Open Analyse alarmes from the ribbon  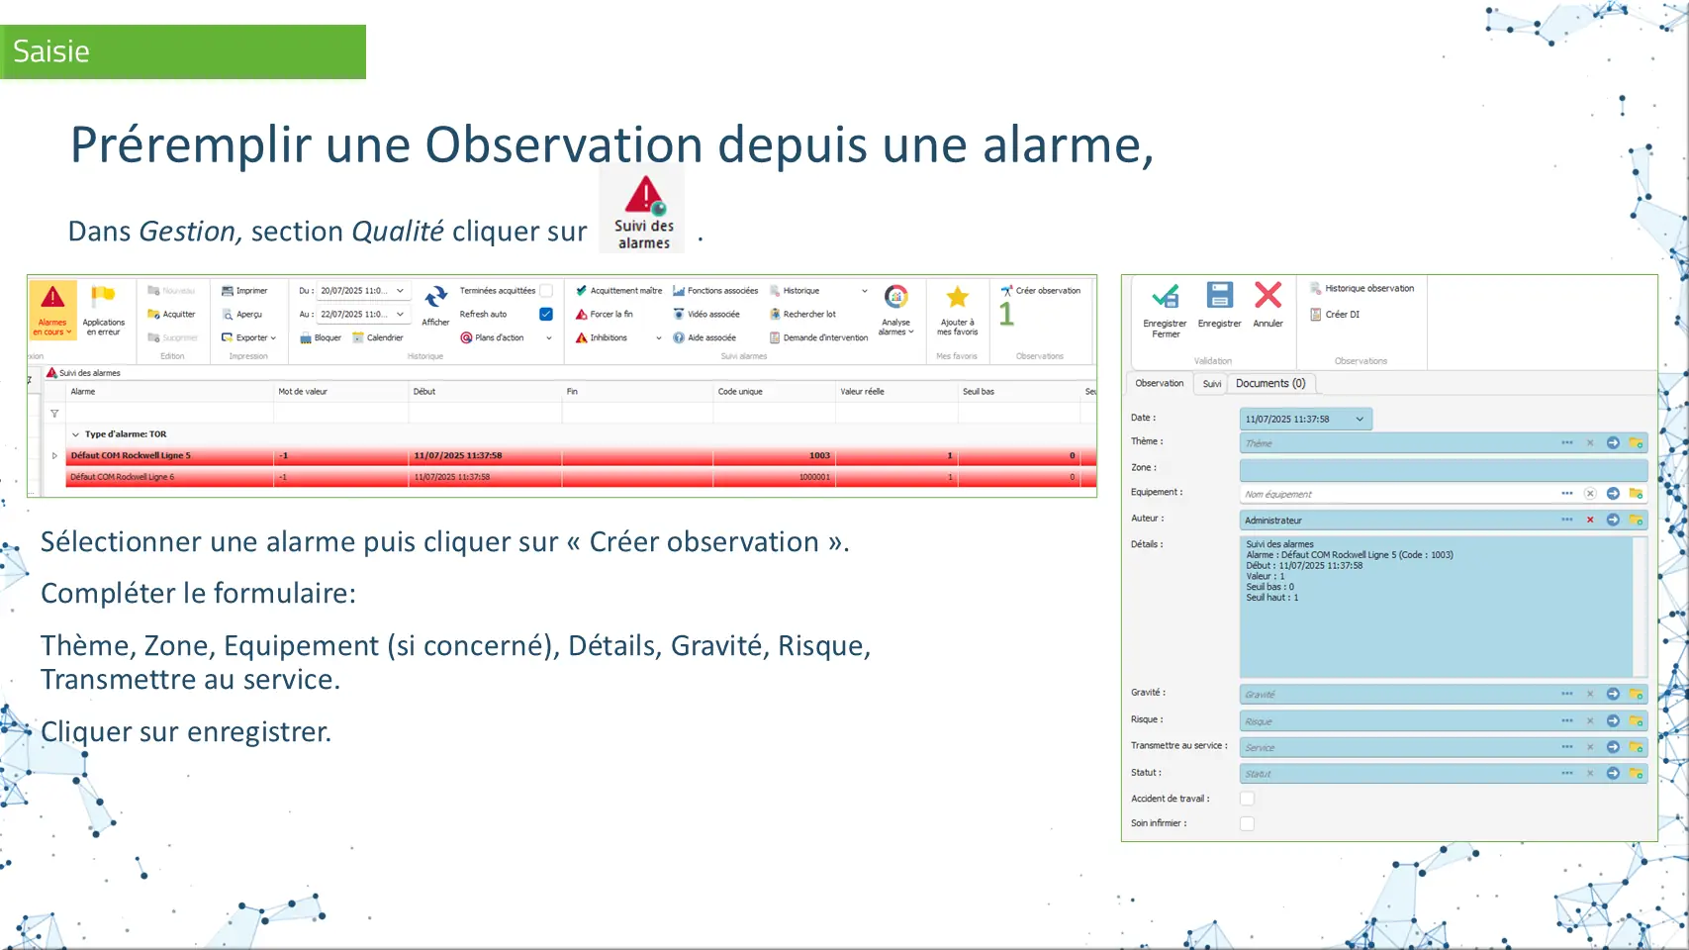pyautogui.click(x=895, y=298)
